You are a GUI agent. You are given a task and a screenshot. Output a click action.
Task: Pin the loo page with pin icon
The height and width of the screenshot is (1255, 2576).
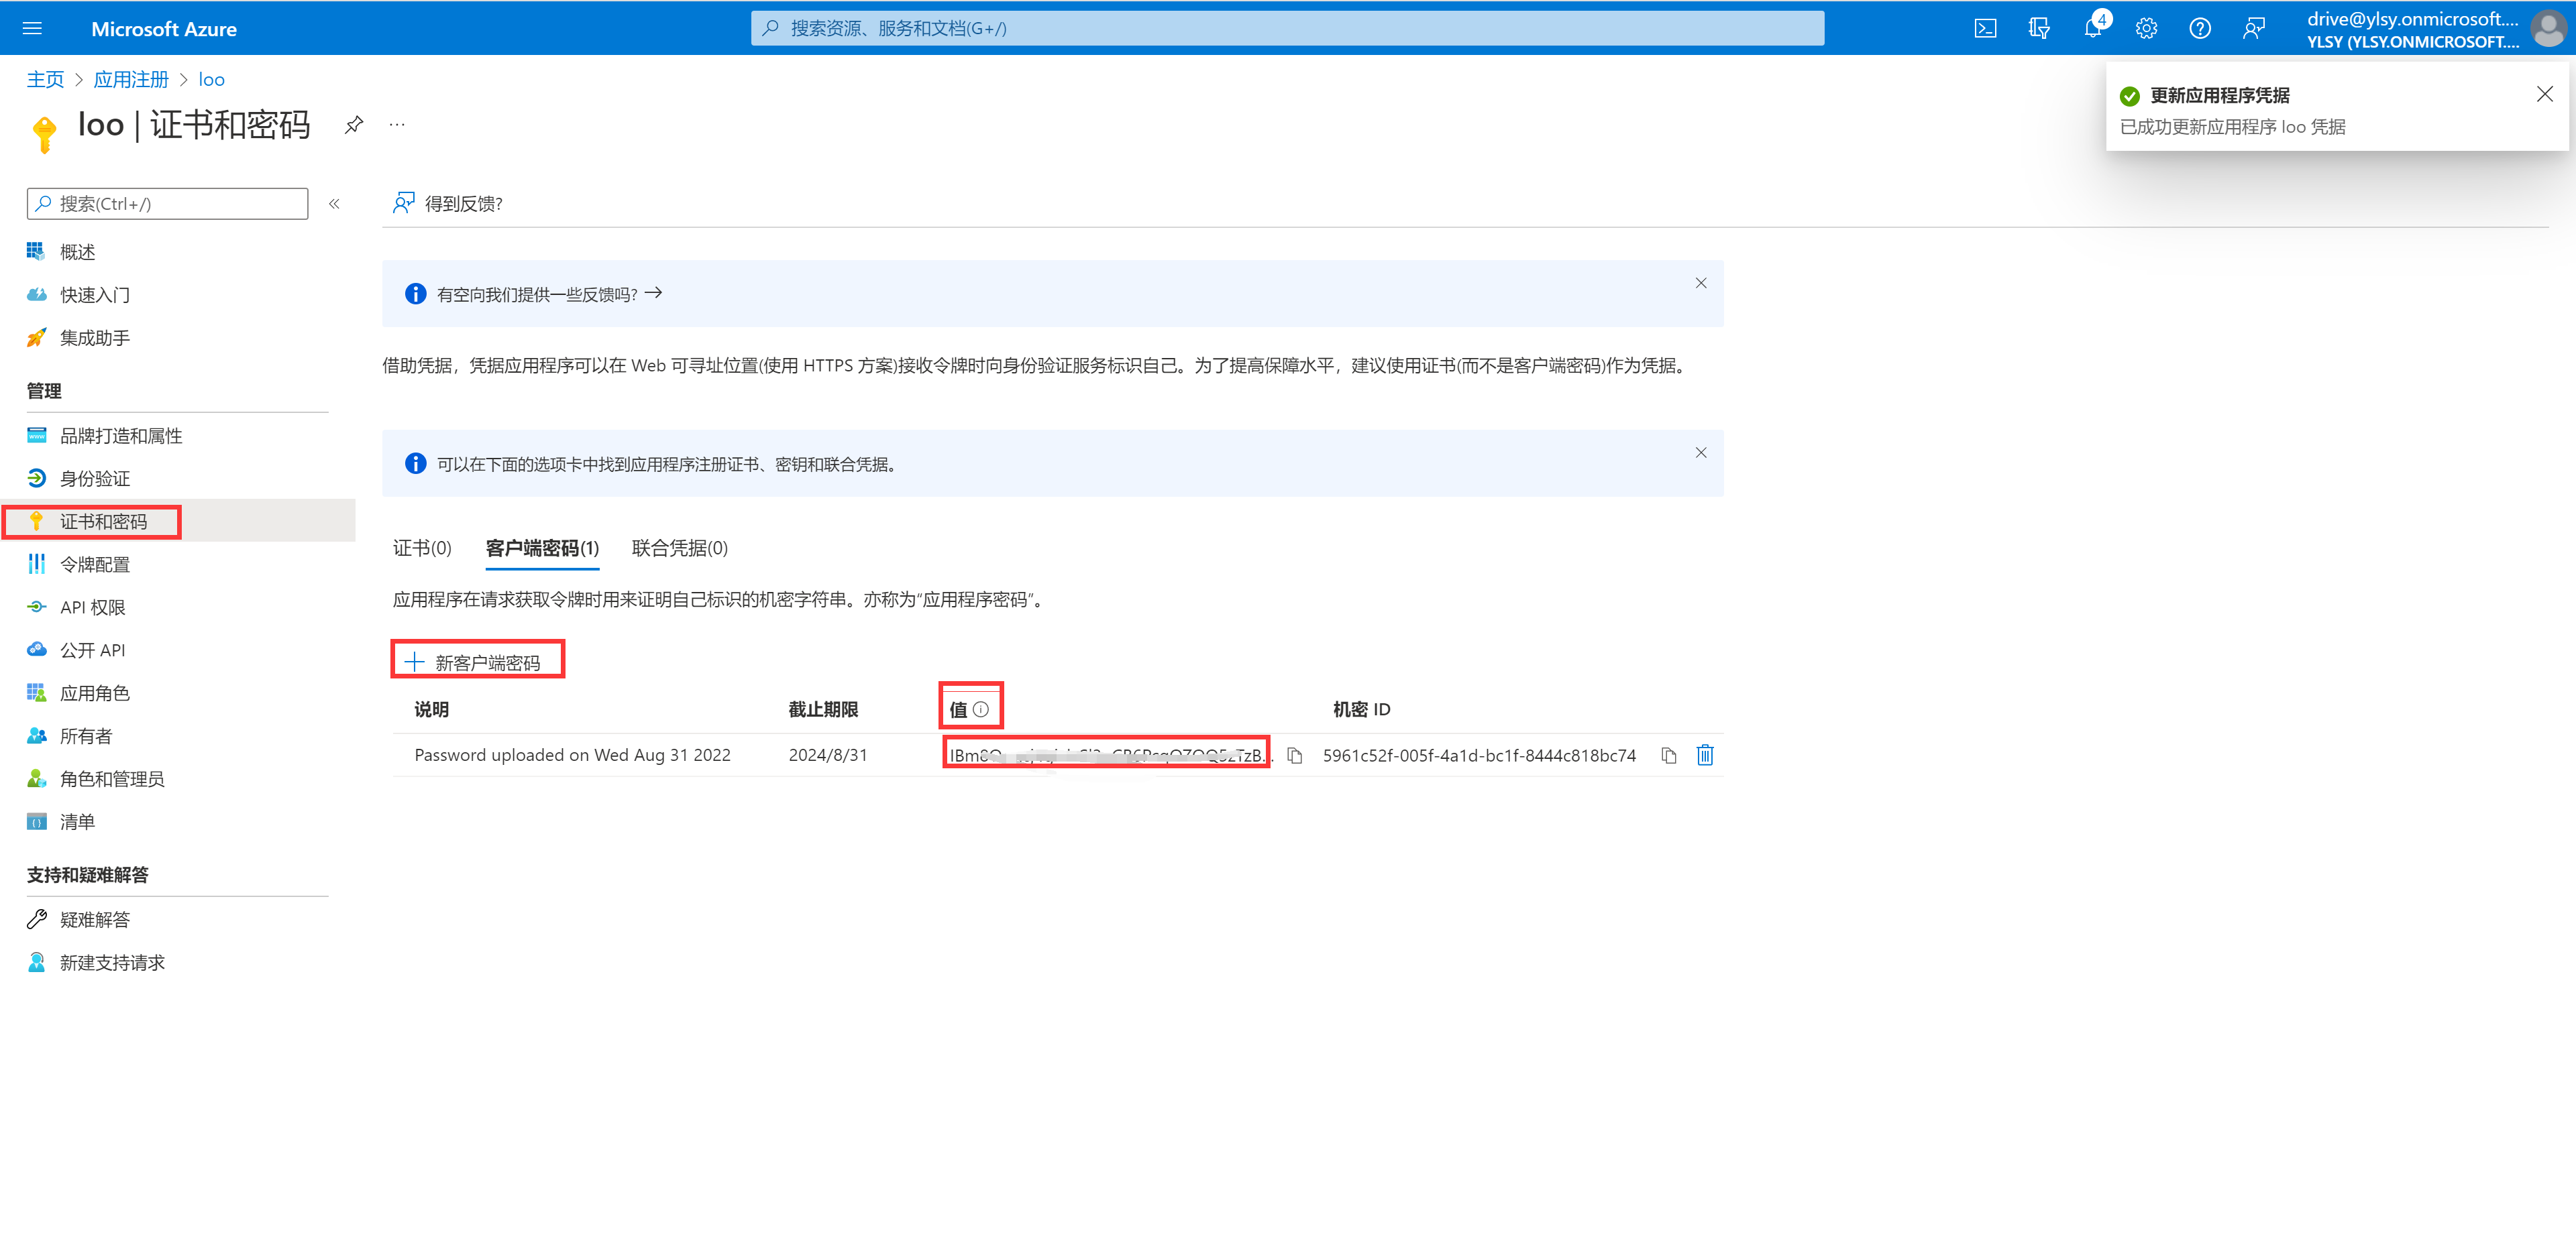[x=353, y=125]
